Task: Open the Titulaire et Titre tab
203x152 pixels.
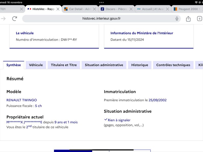Action: coord(64,65)
